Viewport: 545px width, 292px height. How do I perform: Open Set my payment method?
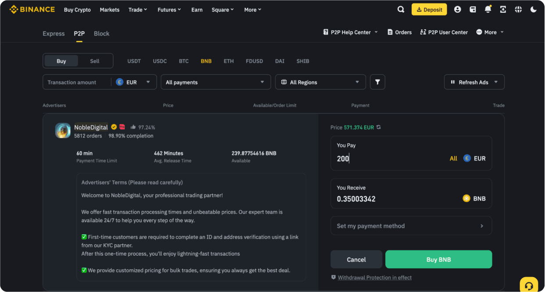[x=411, y=226]
